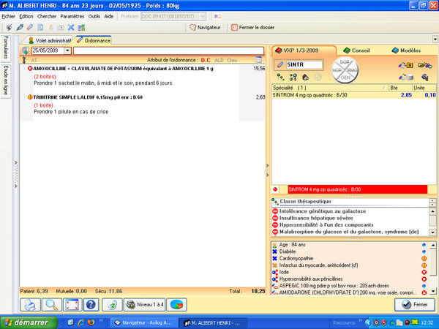439x329 pixels.
Task: Click the magnifying glass preview icon
Action: click(x=52, y=304)
